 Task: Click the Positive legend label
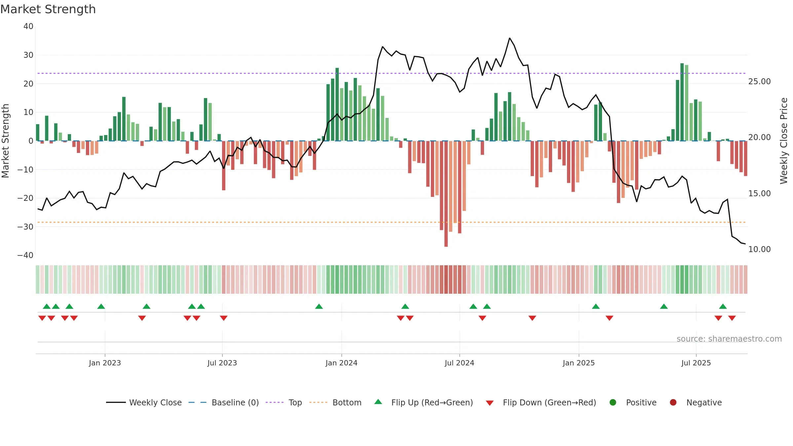[641, 402]
